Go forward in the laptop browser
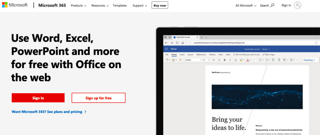The height and width of the screenshot is (135, 320). [172, 43]
